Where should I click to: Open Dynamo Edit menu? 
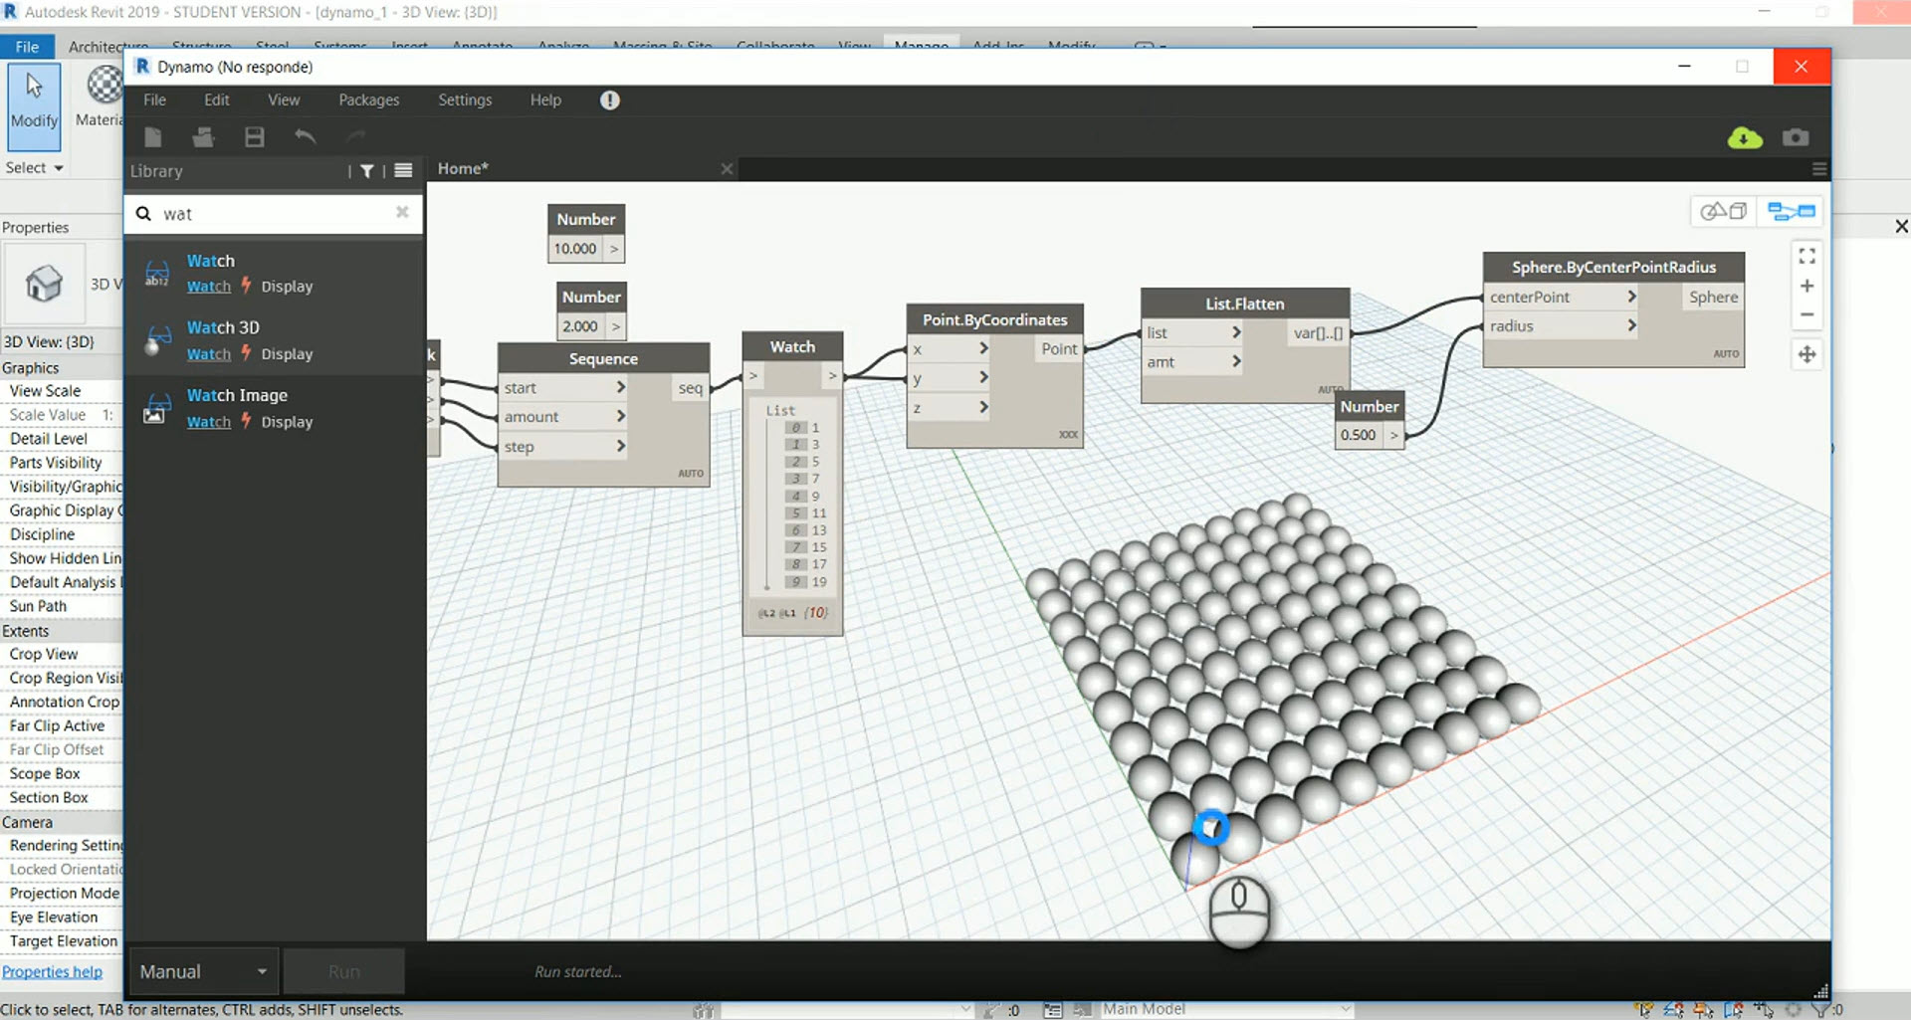click(x=217, y=100)
